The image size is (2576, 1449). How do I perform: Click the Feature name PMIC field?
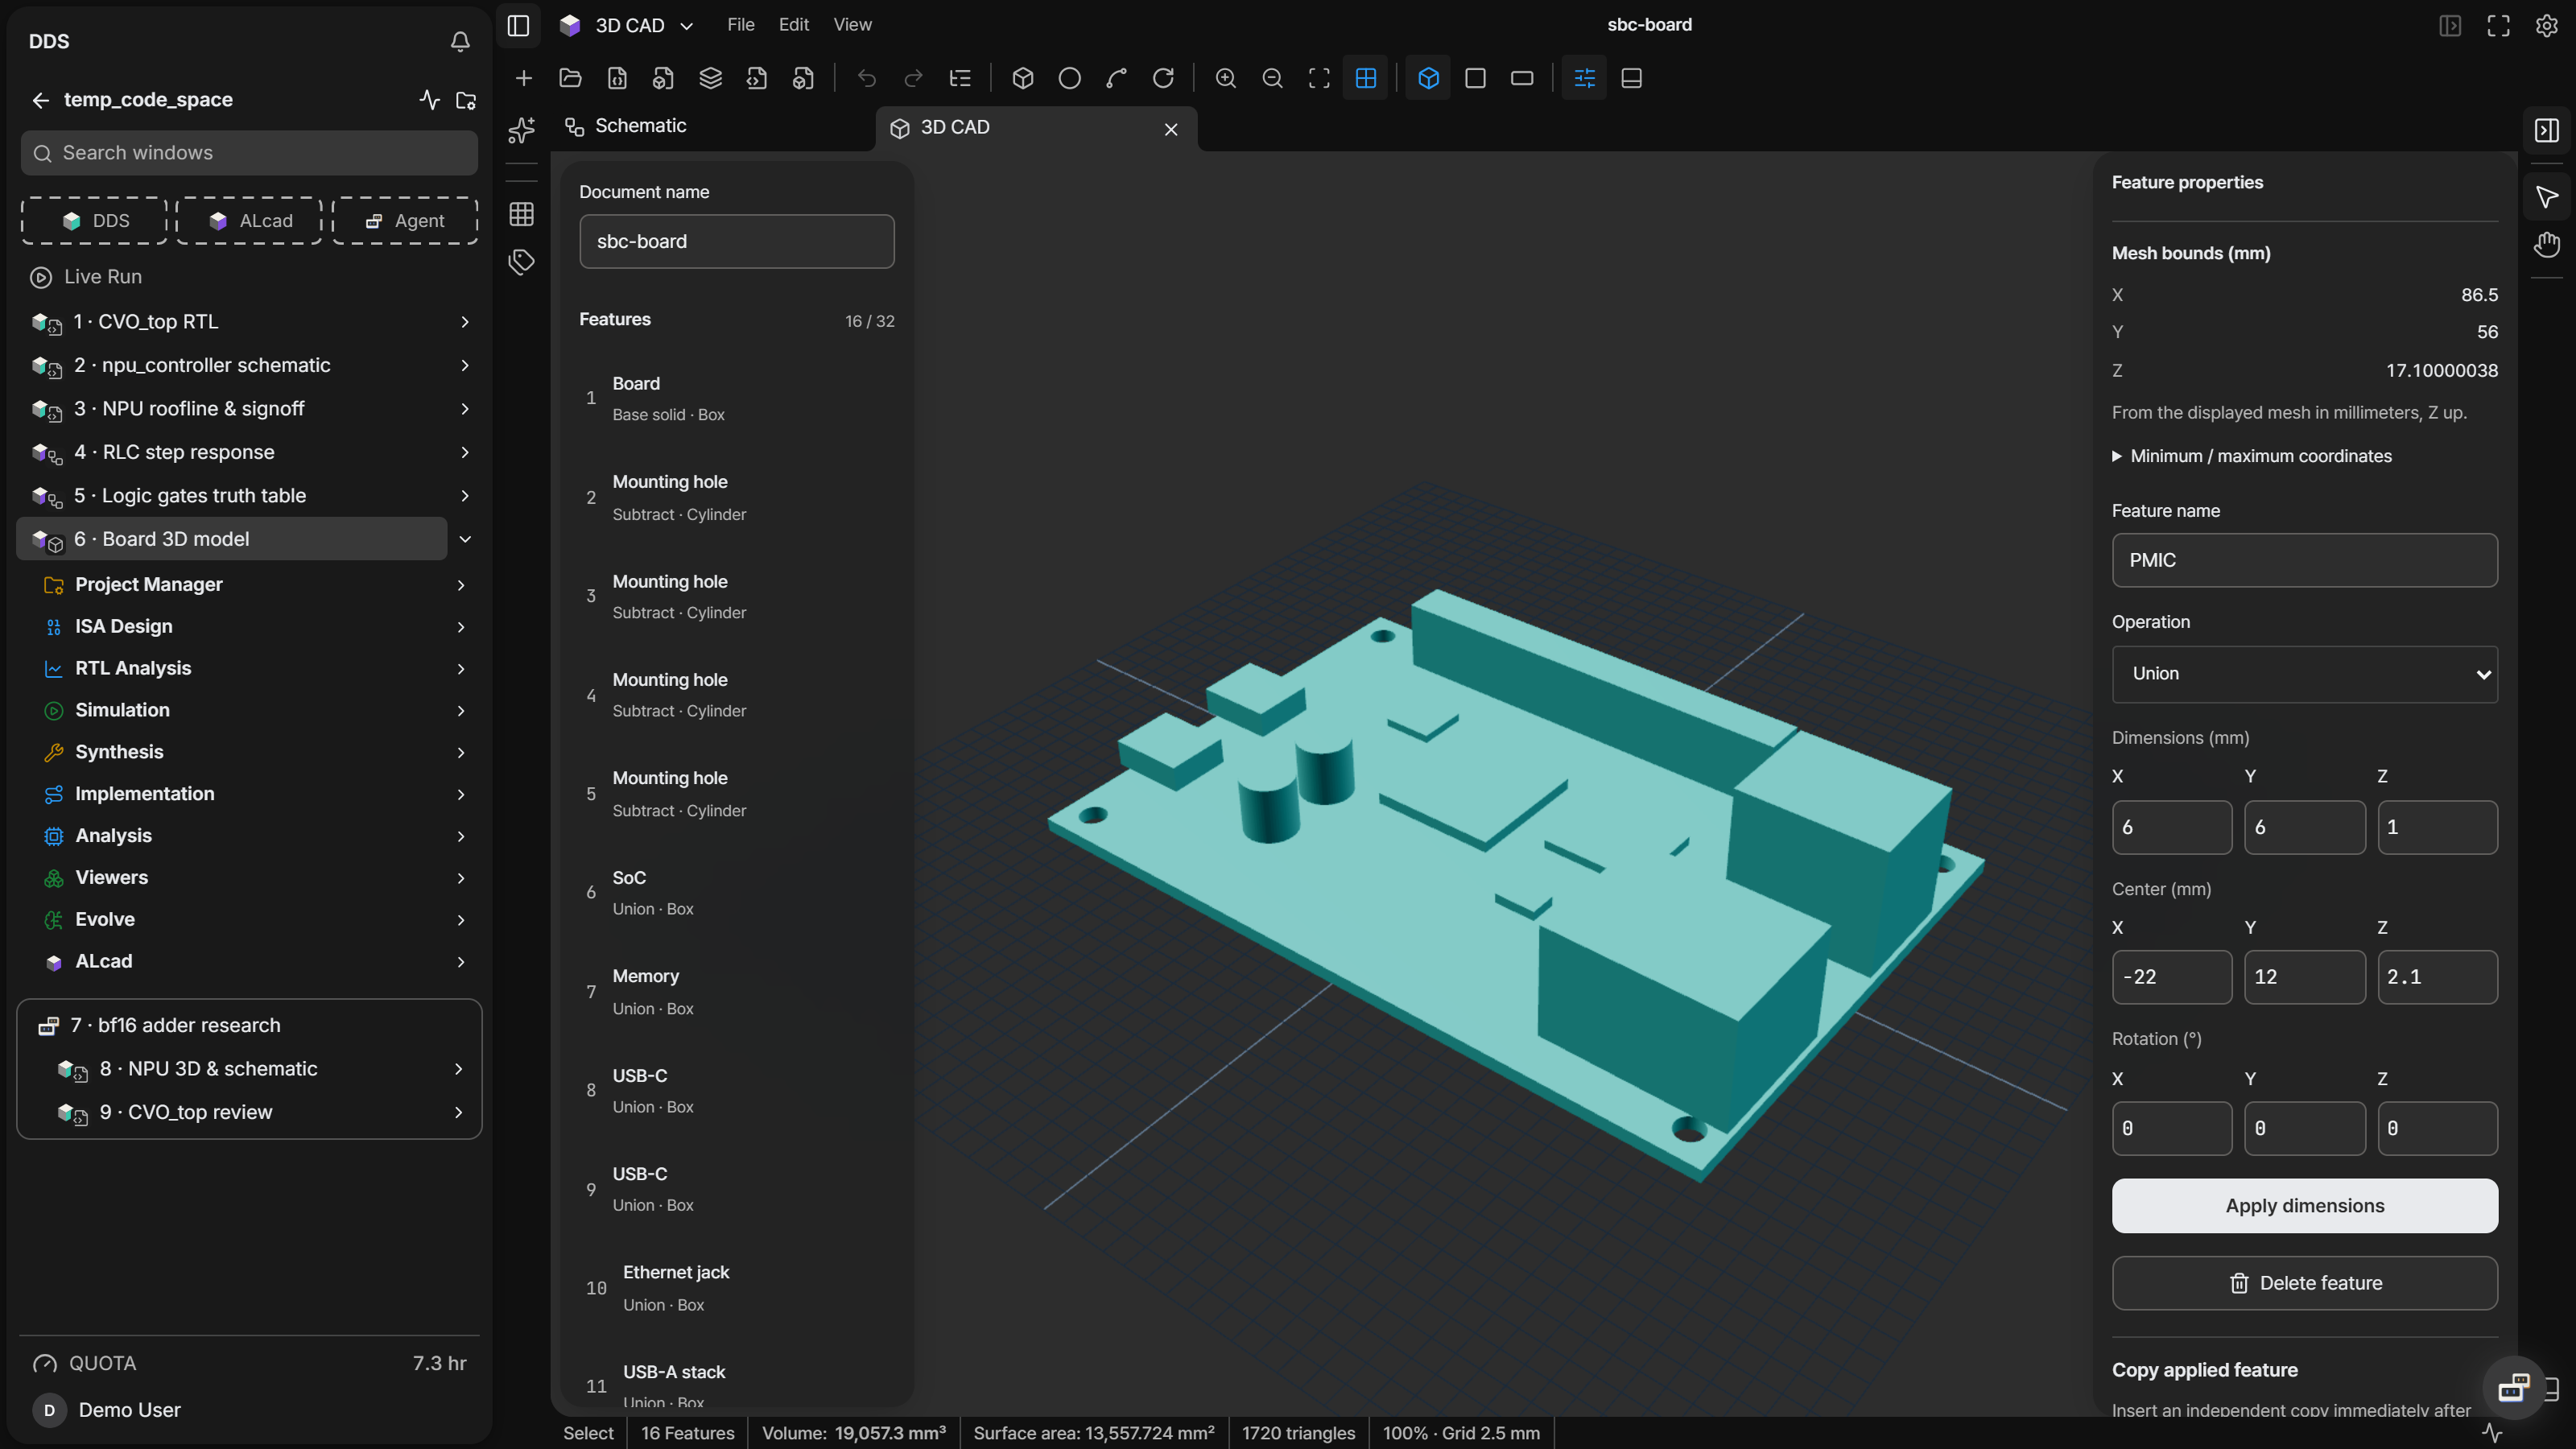click(2304, 560)
